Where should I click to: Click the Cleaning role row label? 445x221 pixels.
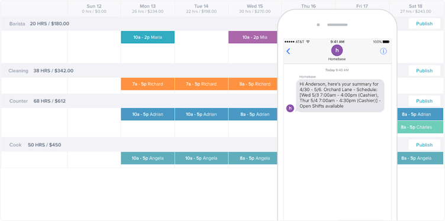pyautogui.click(x=18, y=70)
